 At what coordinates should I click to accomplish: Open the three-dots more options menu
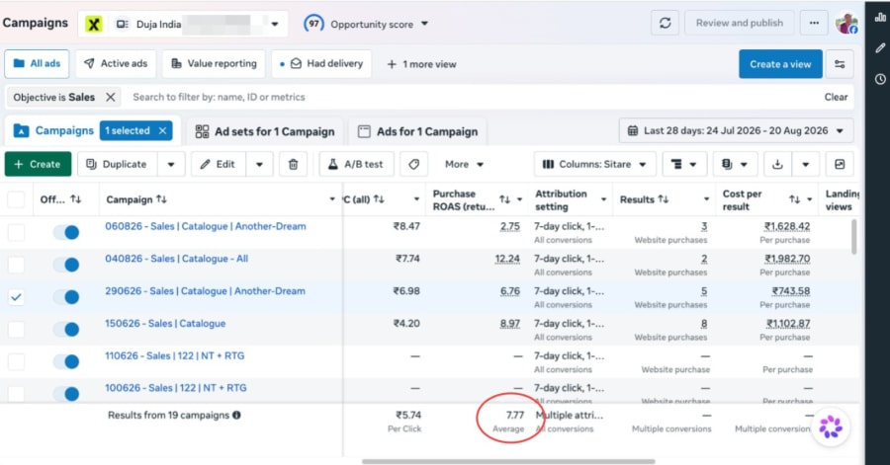(814, 24)
